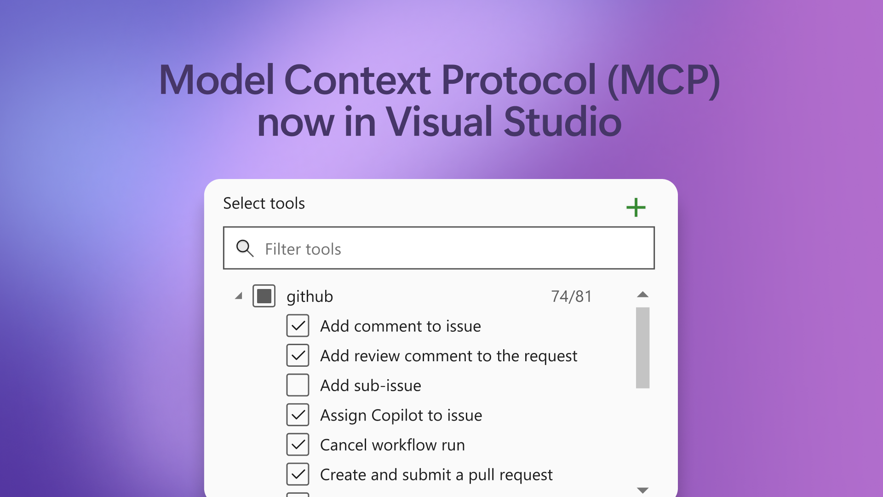Click the green plus add-server icon

[x=636, y=208]
